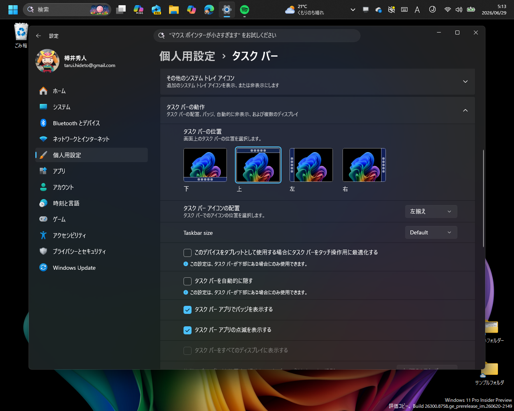514x411 pixels.
Task: Open the 樽井秀人 account profile
Action: pos(75,61)
